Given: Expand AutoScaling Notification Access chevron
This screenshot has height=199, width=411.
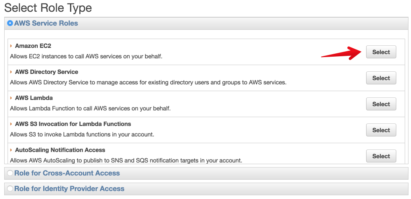Looking at the screenshot, I should click(11, 150).
